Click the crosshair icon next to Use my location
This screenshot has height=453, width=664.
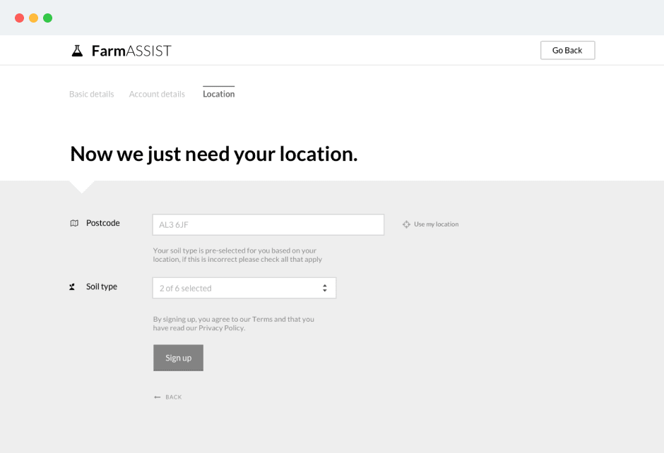tap(406, 224)
